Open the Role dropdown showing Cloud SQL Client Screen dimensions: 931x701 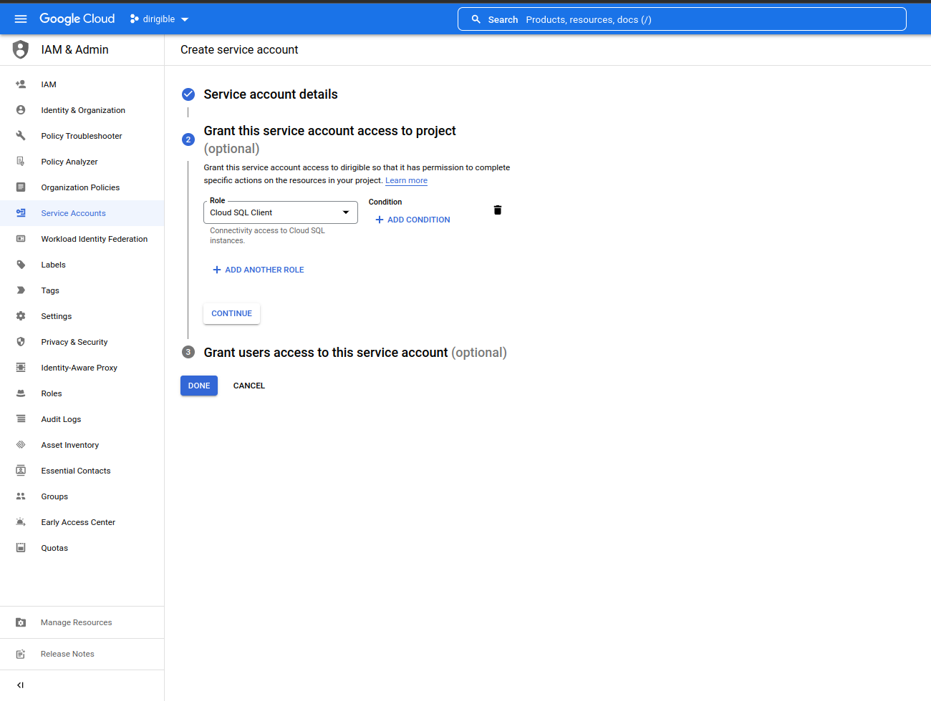click(281, 212)
